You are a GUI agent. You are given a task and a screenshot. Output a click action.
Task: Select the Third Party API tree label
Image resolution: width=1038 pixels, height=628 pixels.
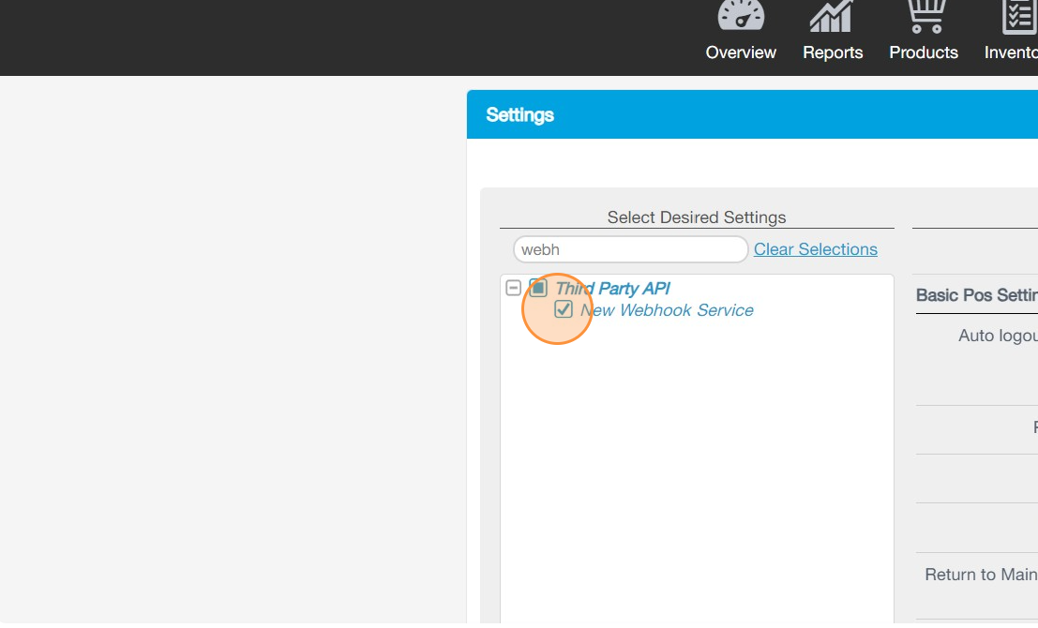click(x=612, y=289)
